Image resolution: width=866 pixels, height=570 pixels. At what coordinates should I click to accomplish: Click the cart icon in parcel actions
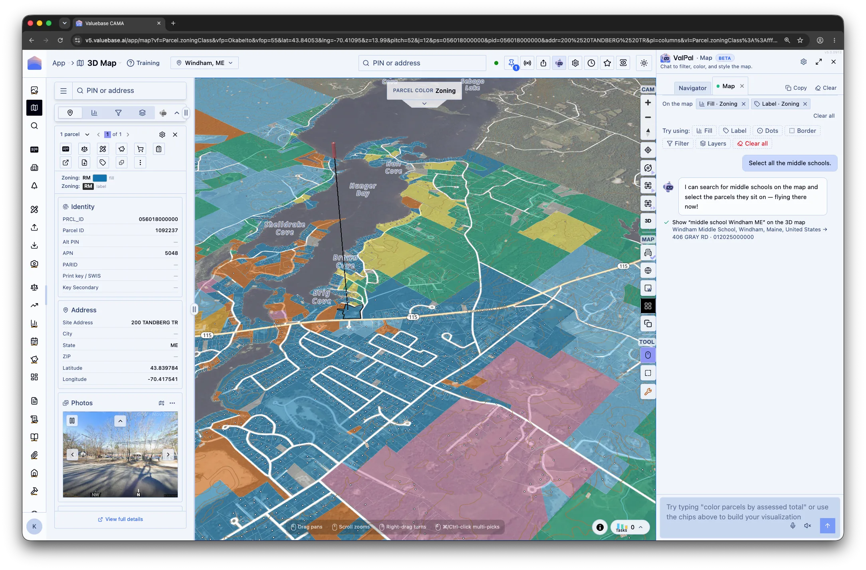pos(140,149)
